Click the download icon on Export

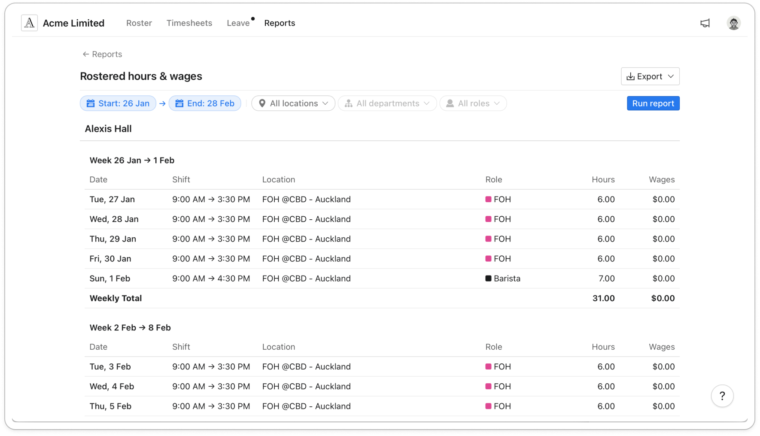630,76
